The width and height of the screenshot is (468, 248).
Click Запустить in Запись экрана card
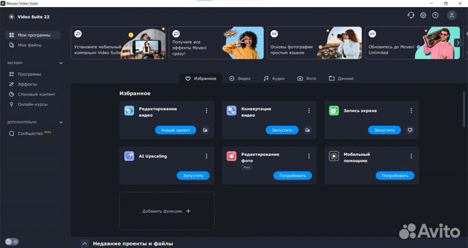[384, 130]
